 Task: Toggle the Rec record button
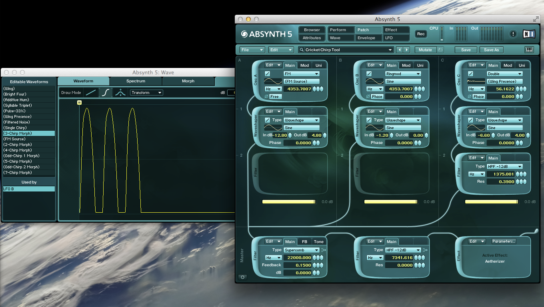(x=421, y=34)
